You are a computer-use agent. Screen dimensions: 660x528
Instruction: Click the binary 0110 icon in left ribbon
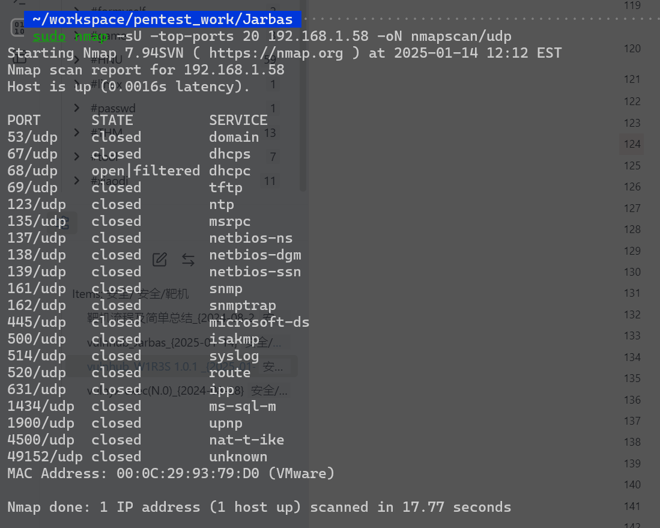point(19,28)
